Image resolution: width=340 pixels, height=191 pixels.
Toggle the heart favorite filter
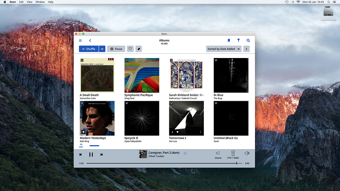pyautogui.click(x=130, y=49)
